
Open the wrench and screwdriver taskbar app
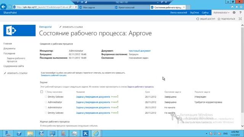point(85,134)
